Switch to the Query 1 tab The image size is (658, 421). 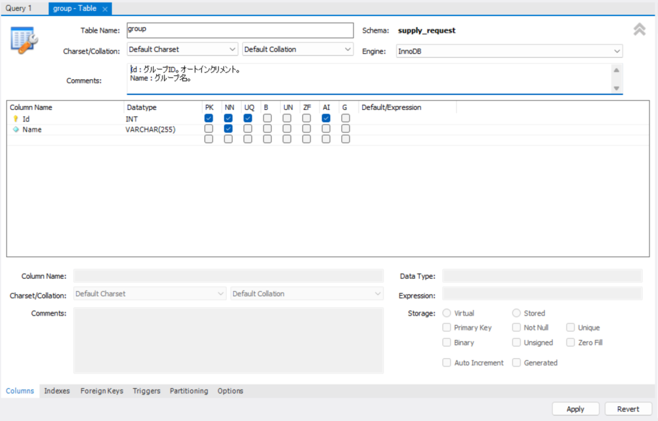click(x=19, y=8)
